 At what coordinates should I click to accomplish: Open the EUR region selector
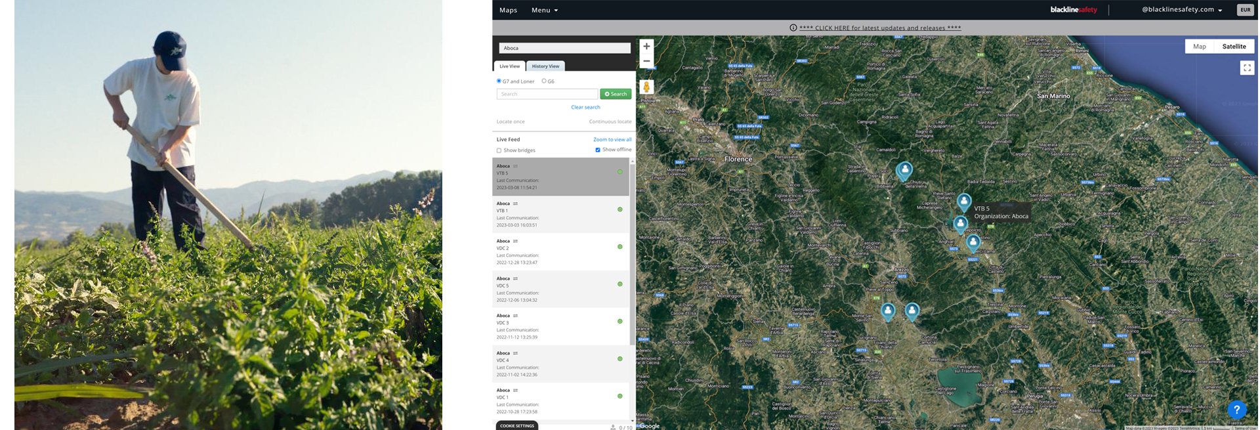click(1244, 10)
